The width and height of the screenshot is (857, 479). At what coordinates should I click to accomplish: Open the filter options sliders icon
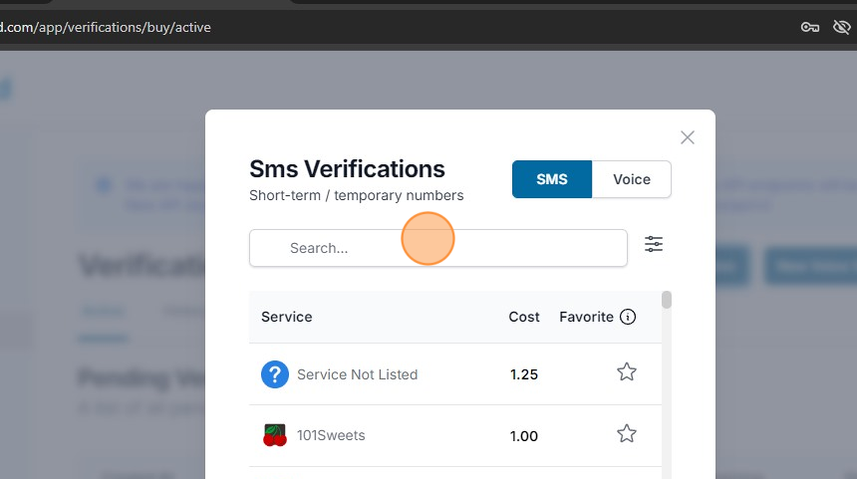pos(654,244)
